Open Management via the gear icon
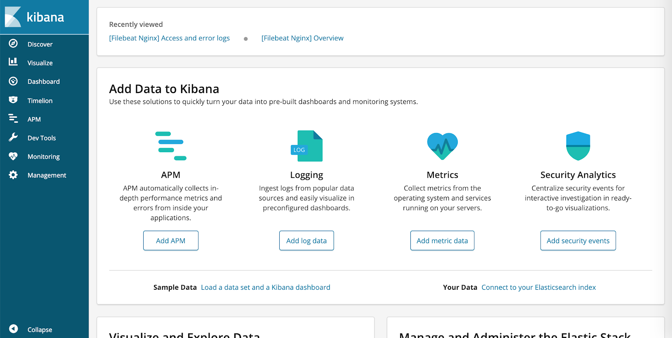Image resolution: width=672 pixels, height=338 pixels. click(x=13, y=175)
